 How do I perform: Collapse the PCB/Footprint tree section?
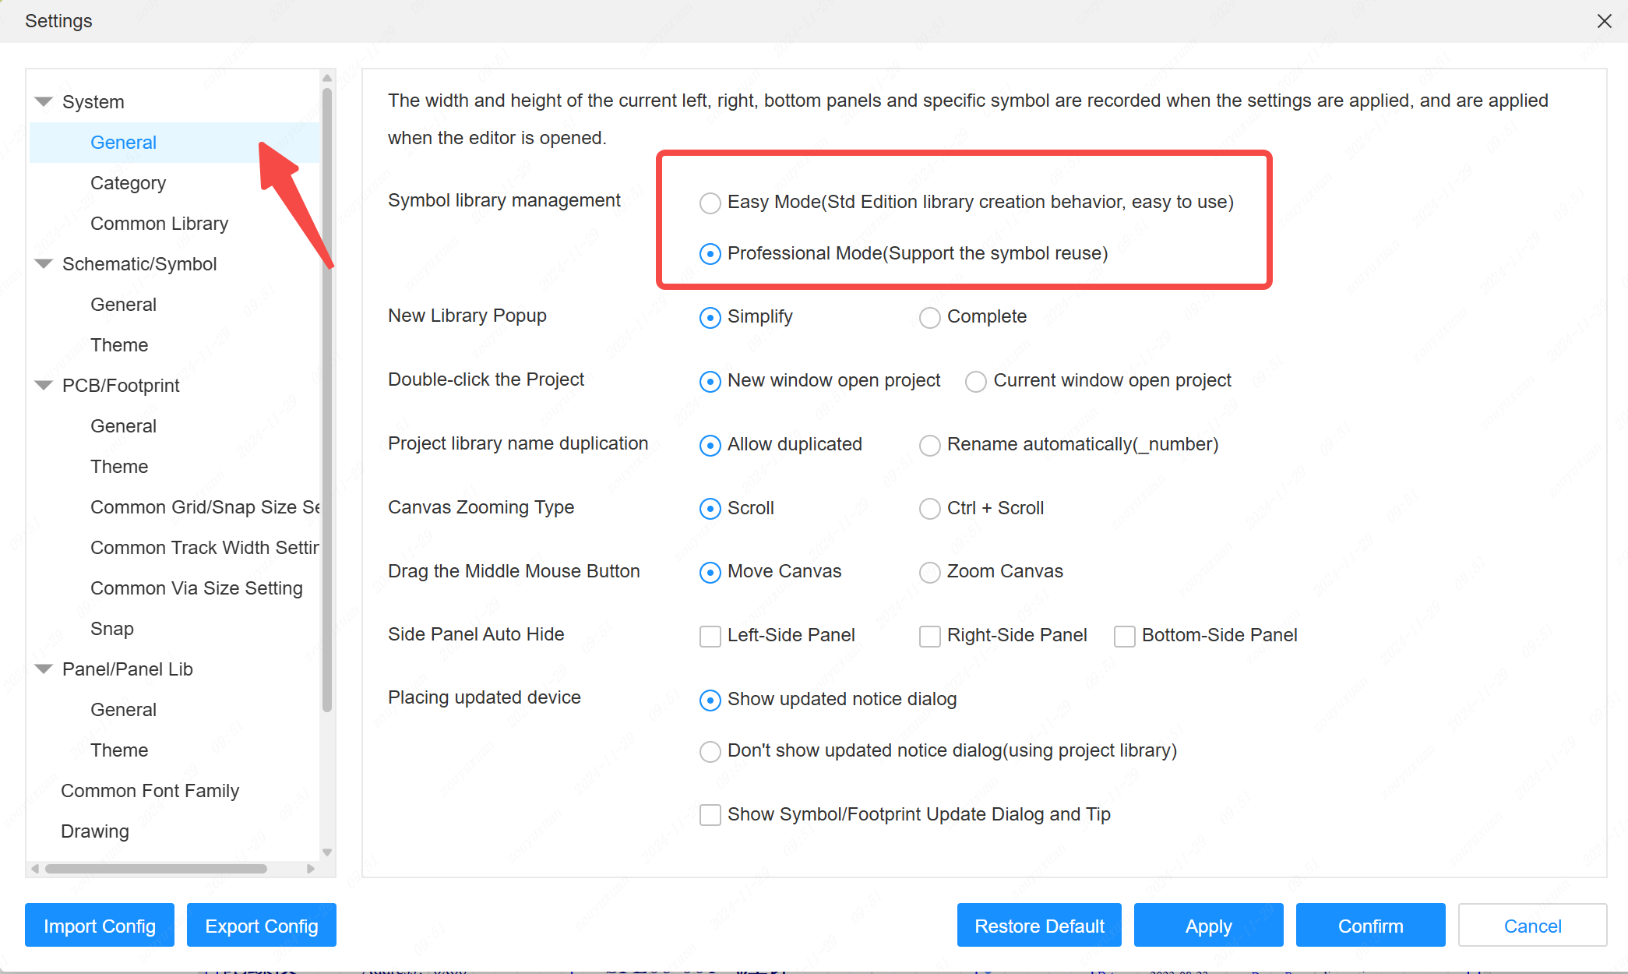[44, 386]
